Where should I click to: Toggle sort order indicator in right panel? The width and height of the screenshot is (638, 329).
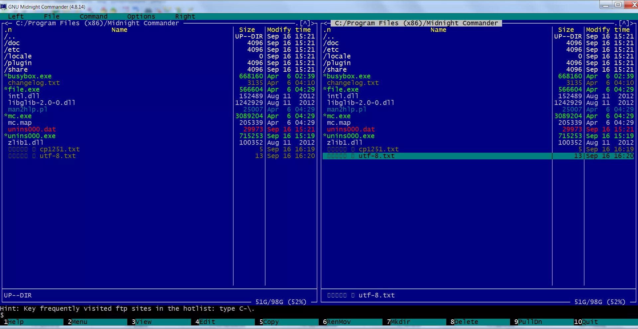(x=327, y=30)
